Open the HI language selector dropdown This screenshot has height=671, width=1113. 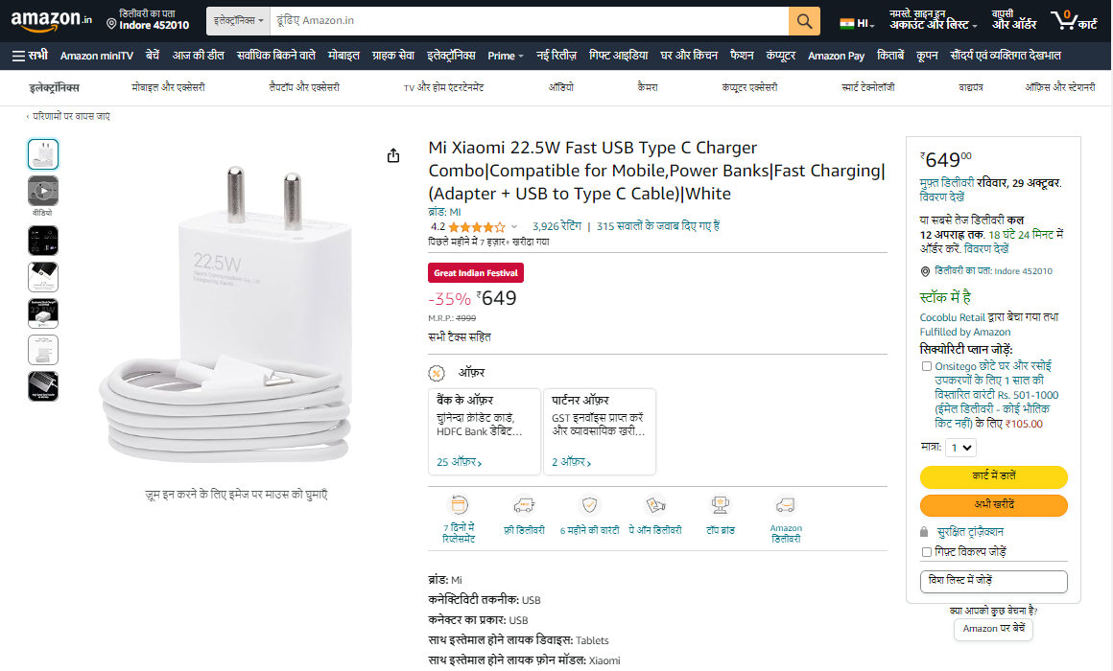(x=857, y=23)
